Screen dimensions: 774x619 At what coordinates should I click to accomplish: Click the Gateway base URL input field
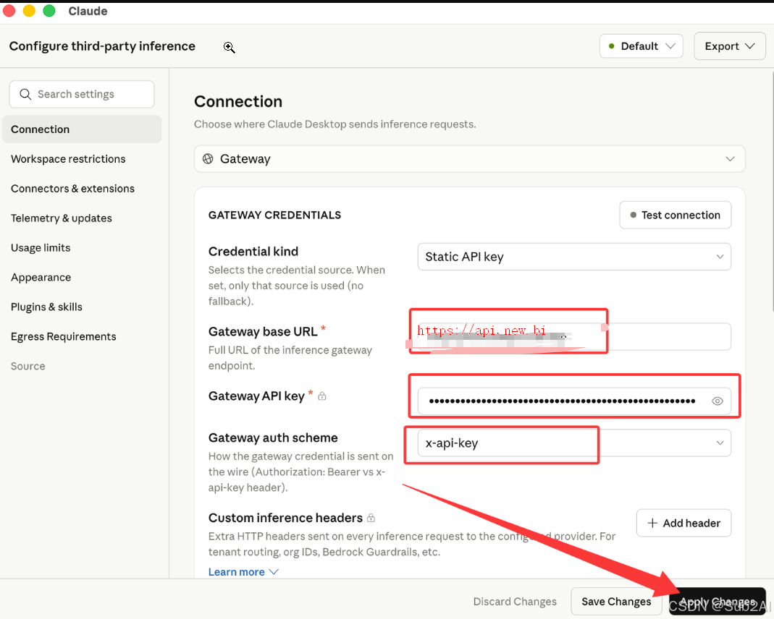point(574,336)
